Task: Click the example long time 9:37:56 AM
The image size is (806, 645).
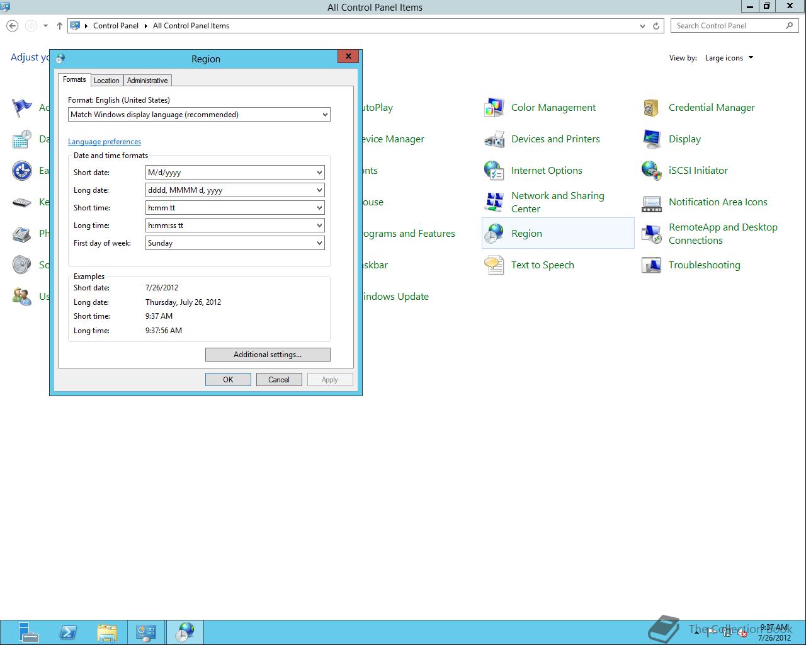Action: coord(164,331)
